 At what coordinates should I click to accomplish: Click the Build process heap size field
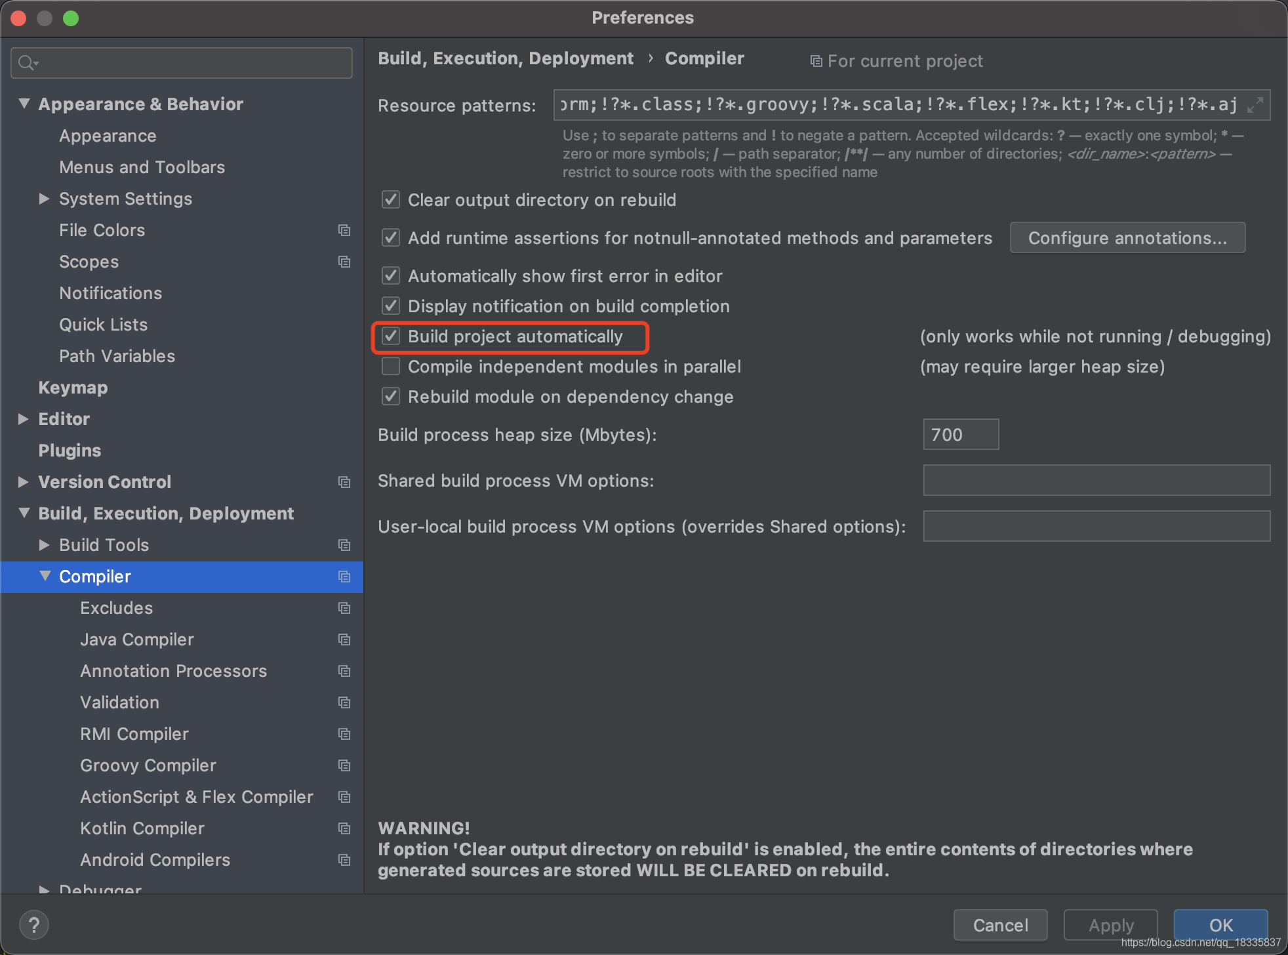(960, 435)
